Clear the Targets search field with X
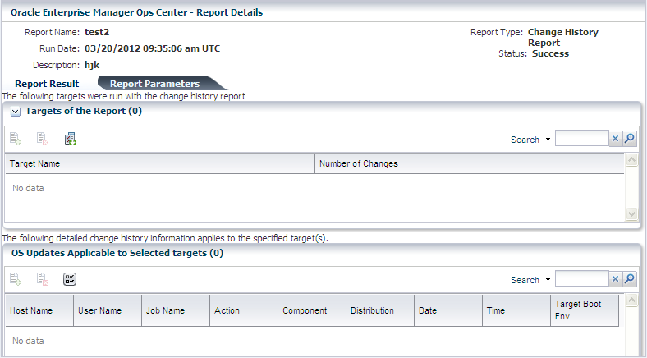This screenshot has height=358, width=647. [x=615, y=139]
